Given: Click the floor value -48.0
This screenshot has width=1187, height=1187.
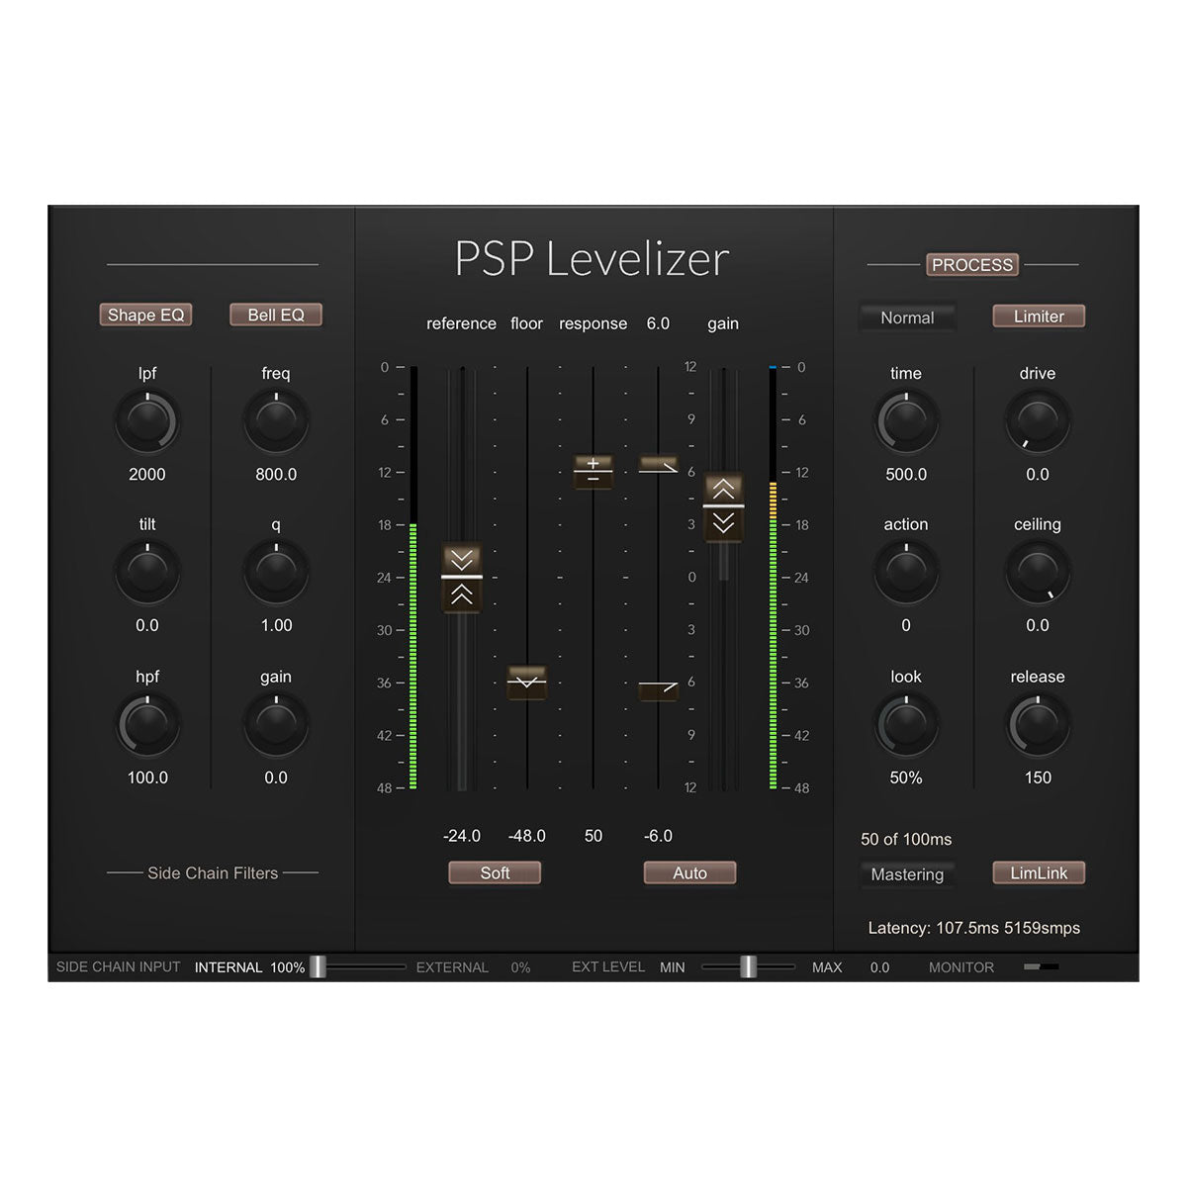Looking at the screenshot, I should 527,836.
